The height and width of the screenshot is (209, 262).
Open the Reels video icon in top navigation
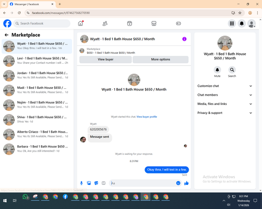pyautogui.click(x=129, y=24)
